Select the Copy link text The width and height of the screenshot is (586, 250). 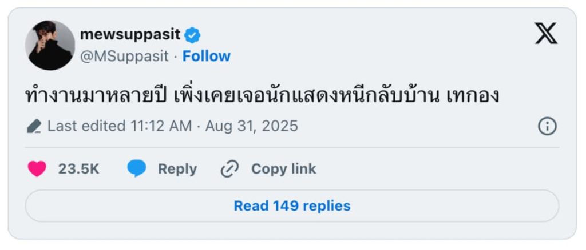pyautogui.click(x=284, y=169)
